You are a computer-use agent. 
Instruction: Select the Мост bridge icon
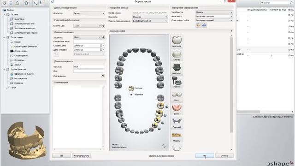(x=177, y=95)
